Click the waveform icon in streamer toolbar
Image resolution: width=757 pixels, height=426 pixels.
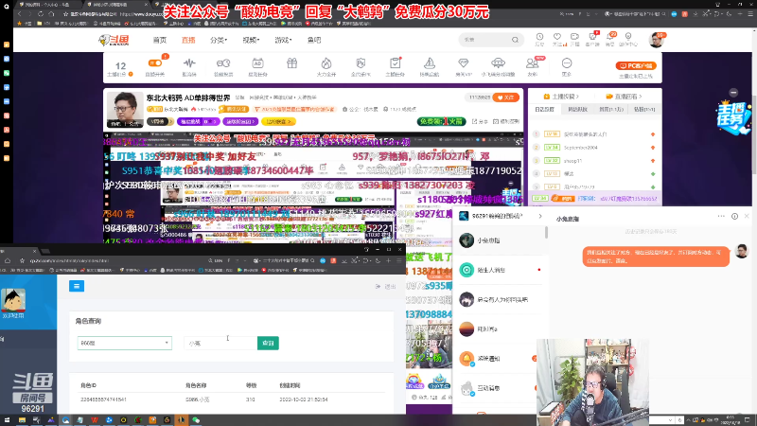point(189,63)
